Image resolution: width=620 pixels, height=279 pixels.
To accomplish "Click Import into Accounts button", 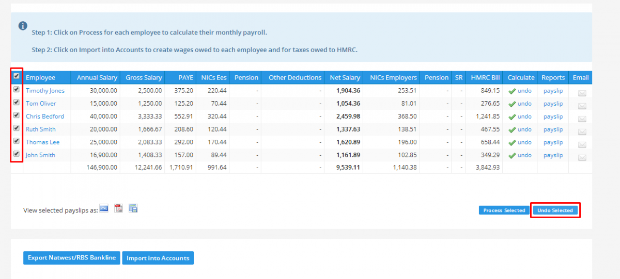I will pyautogui.click(x=158, y=258).
